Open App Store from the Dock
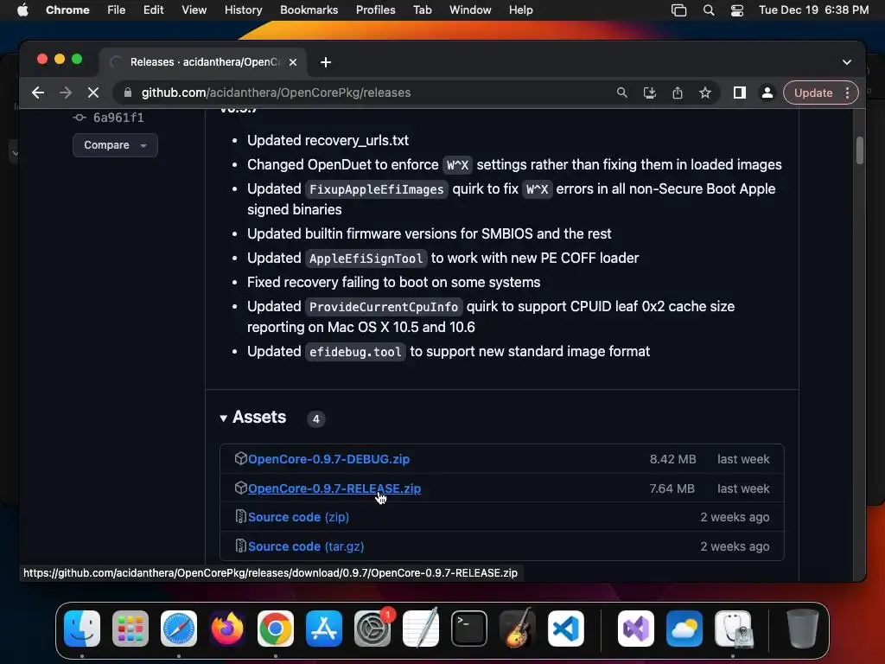 click(324, 629)
